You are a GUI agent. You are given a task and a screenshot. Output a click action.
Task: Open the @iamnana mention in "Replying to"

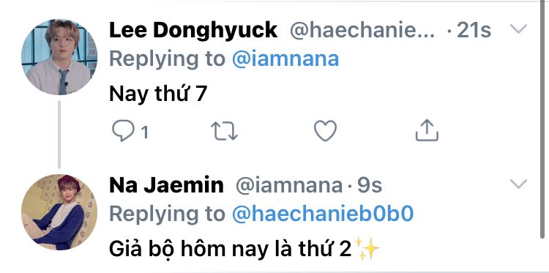click(x=285, y=59)
